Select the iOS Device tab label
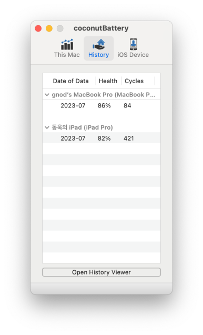The height and width of the screenshot is (335, 203). (133, 55)
